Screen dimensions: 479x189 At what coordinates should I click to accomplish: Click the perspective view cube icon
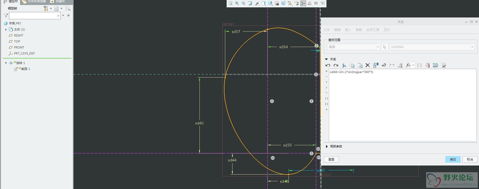283,3
